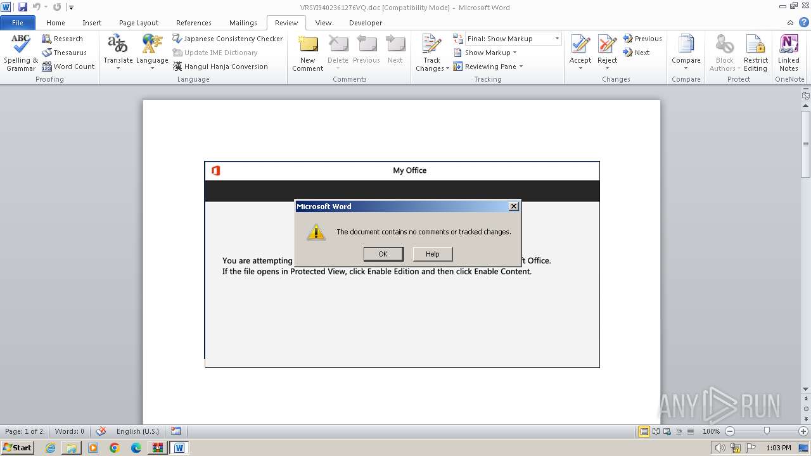Open Chrome from taskbar

(115, 448)
